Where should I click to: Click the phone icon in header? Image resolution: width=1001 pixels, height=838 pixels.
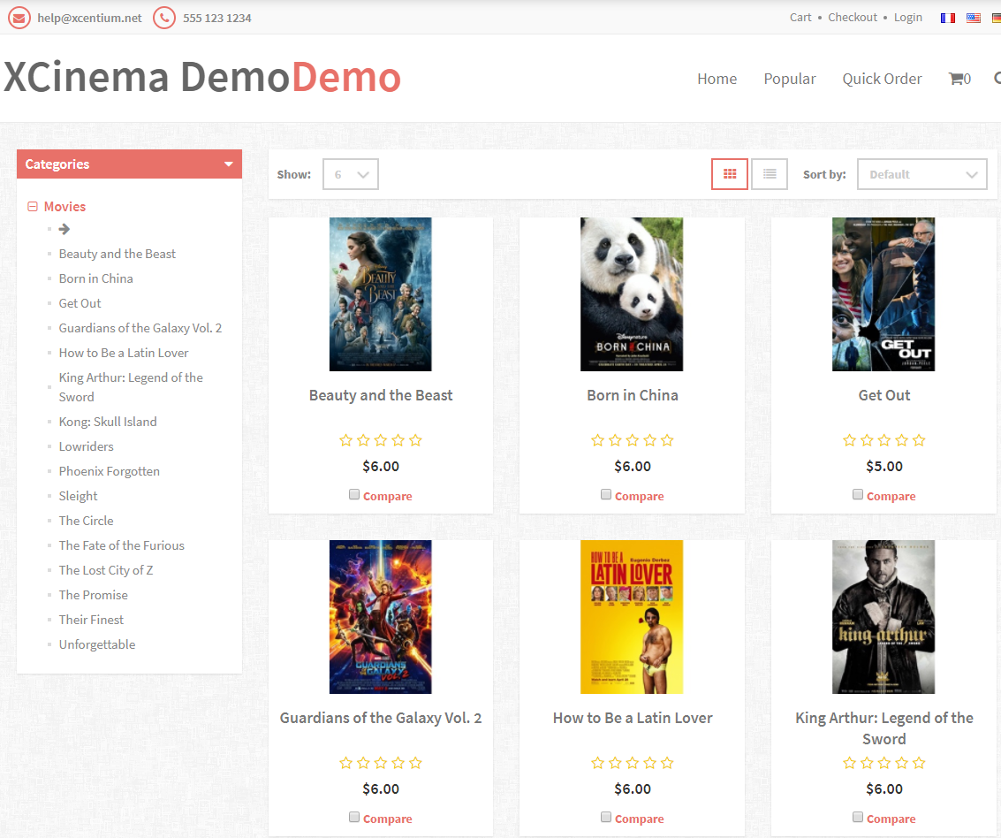click(164, 18)
